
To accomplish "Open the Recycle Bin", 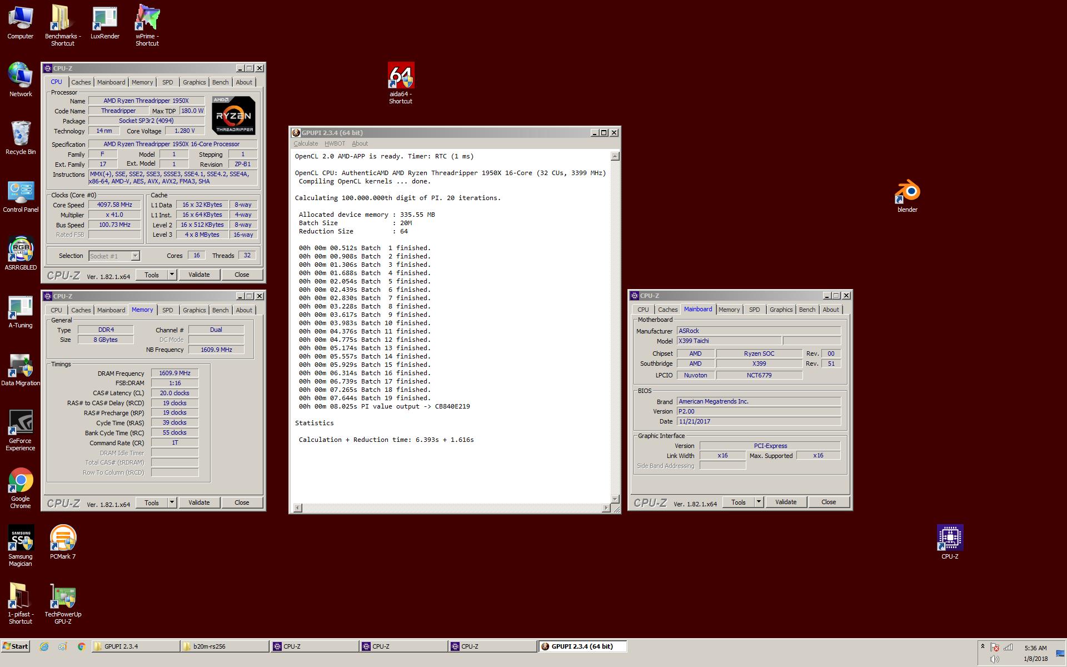I will (x=21, y=138).
